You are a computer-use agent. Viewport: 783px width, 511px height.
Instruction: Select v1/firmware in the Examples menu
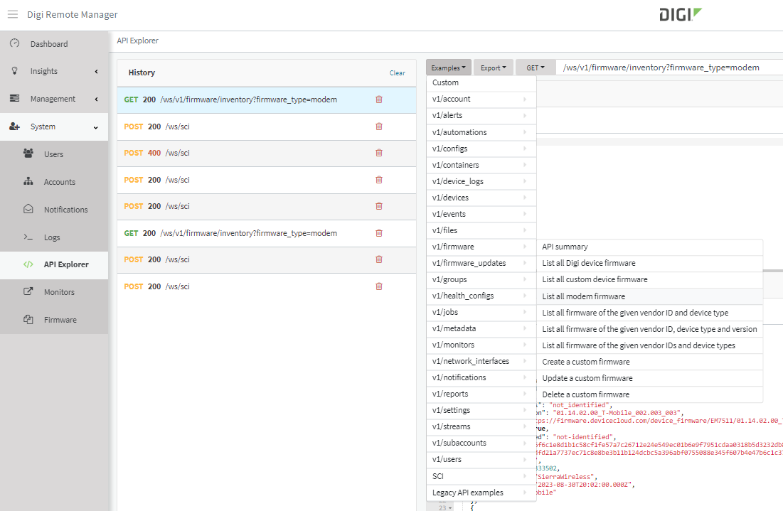pyautogui.click(x=481, y=247)
